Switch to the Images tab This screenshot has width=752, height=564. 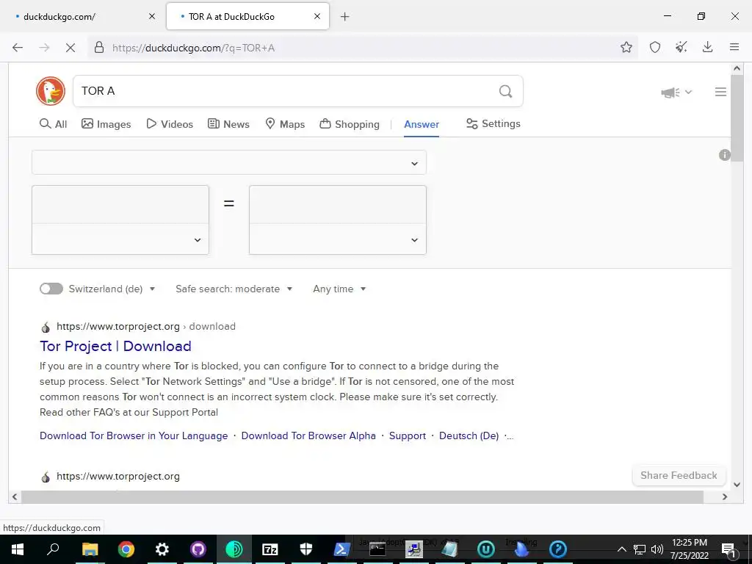[106, 124]
